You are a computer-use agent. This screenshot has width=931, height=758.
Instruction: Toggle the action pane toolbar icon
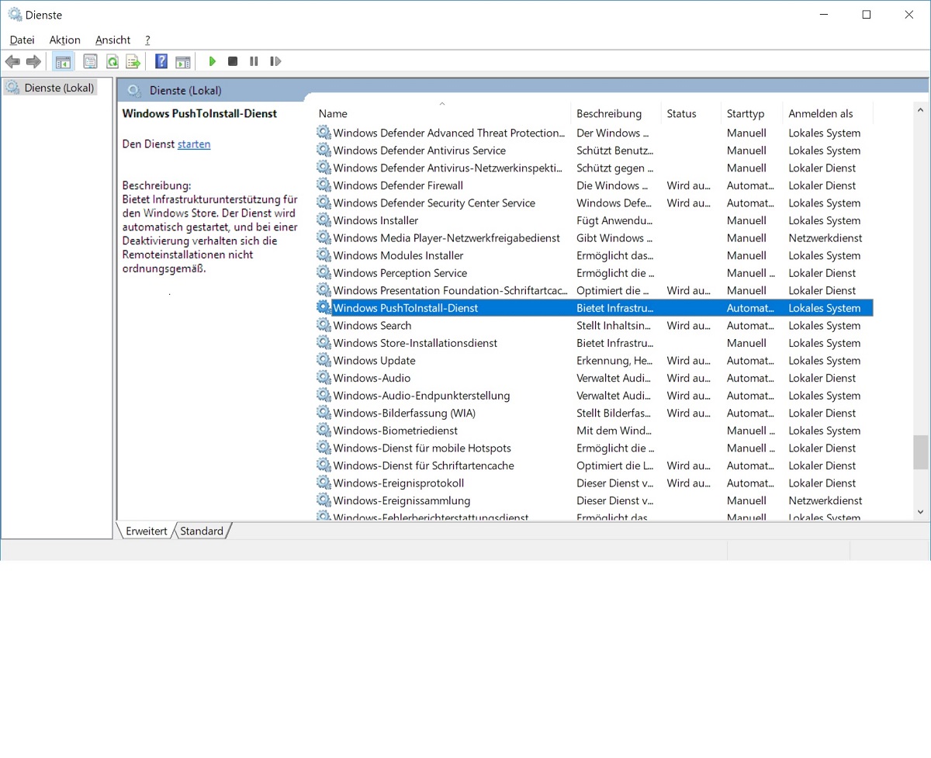pos(183,61)
